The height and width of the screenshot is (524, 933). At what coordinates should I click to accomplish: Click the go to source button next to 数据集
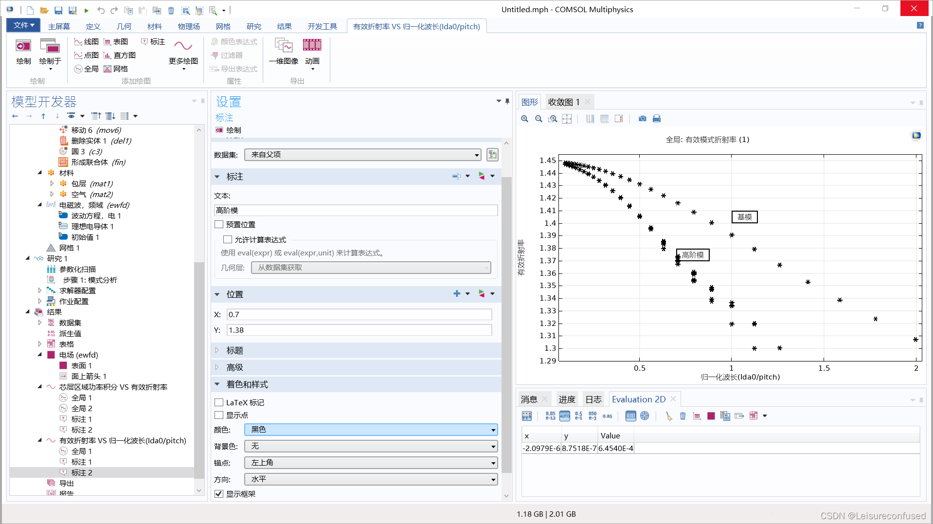click(492, 155)
